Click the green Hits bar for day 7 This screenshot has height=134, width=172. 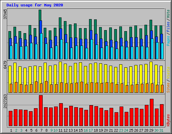(40, 15)
